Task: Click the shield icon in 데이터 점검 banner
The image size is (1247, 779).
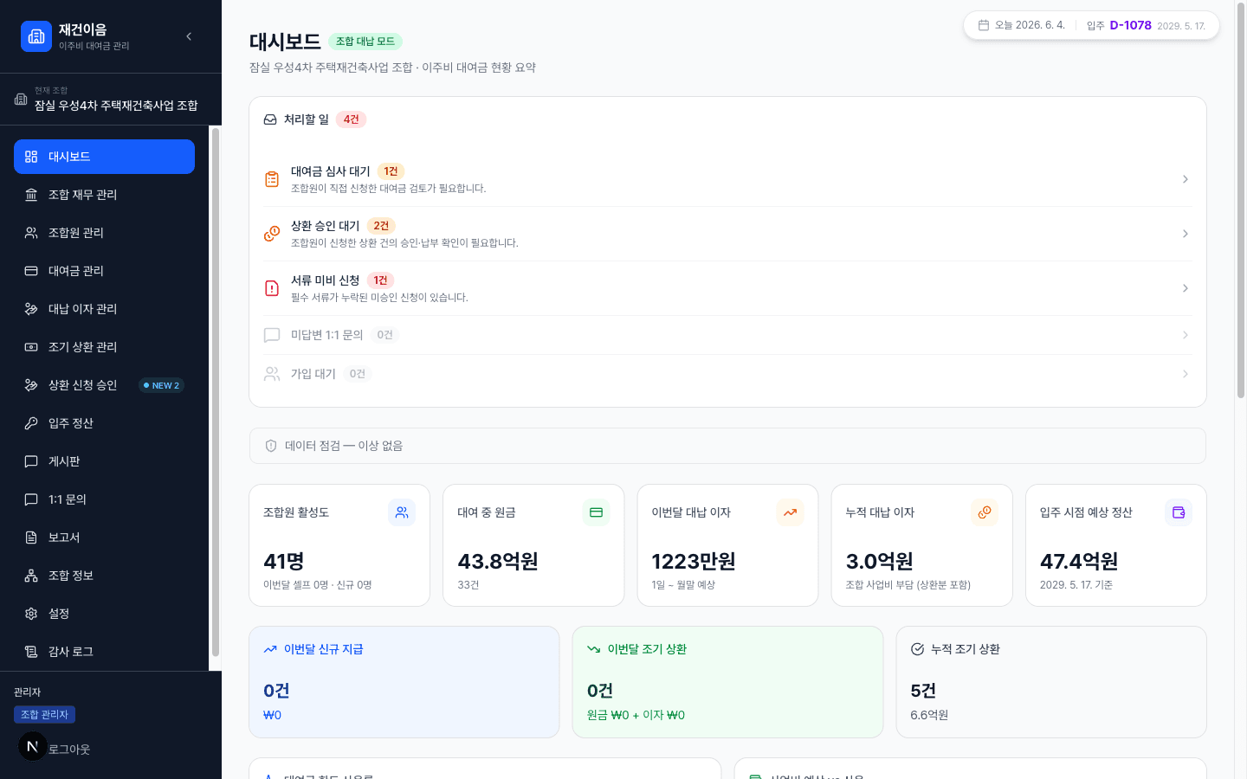Action: 271,446
